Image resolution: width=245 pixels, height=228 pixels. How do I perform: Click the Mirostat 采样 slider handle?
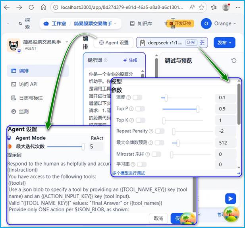172,155
